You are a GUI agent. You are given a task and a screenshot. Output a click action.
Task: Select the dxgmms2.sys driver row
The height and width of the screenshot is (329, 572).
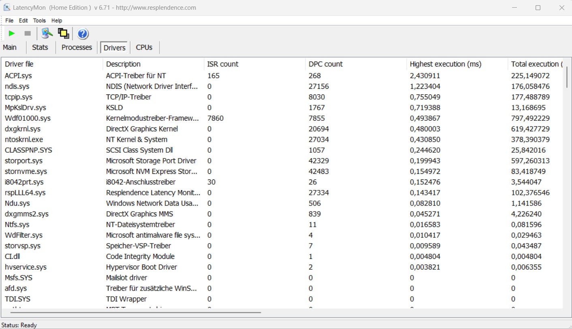tap(282, 214)
